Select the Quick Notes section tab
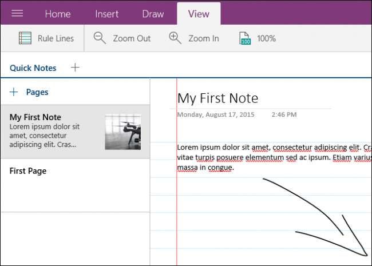The height and width of the screenshot is (266, 372). [33, 68]
